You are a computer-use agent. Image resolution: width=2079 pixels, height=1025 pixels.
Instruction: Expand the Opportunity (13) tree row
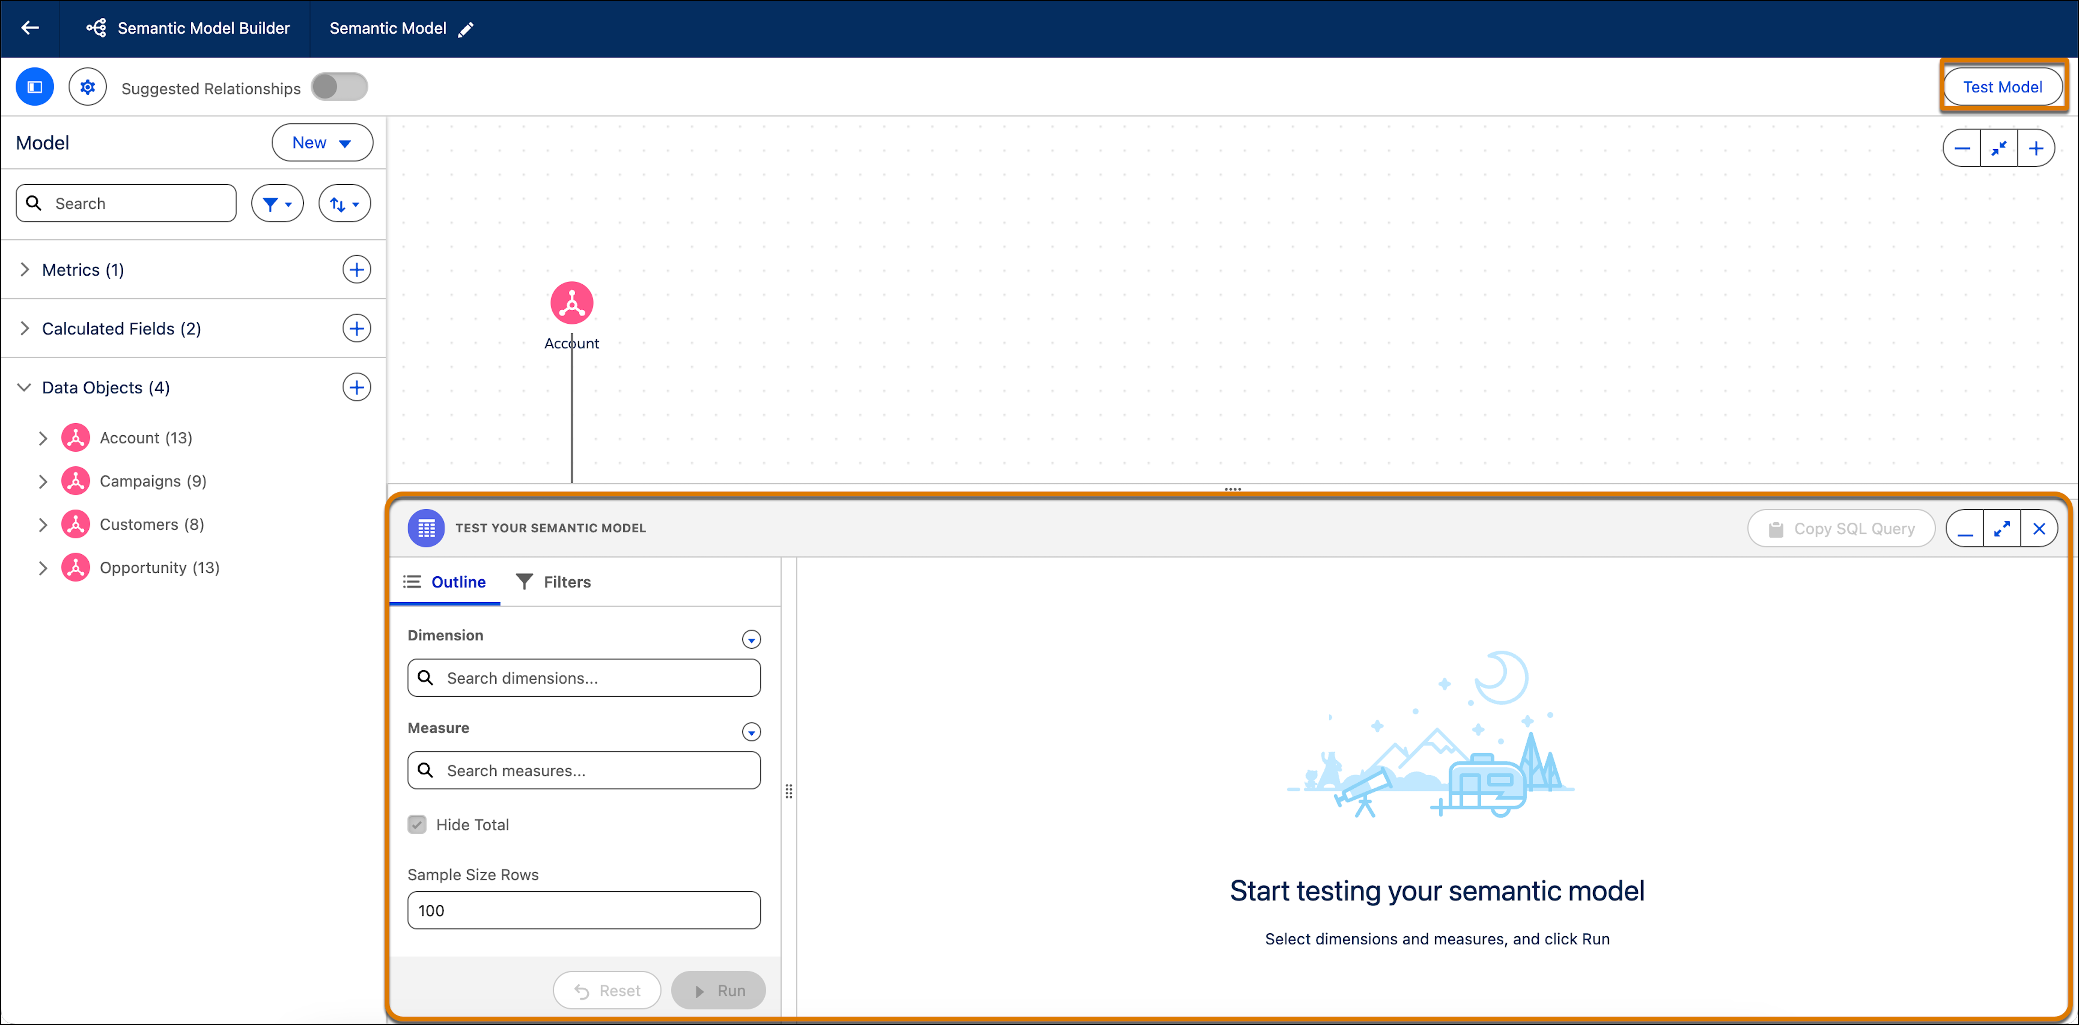coord(43,568)
